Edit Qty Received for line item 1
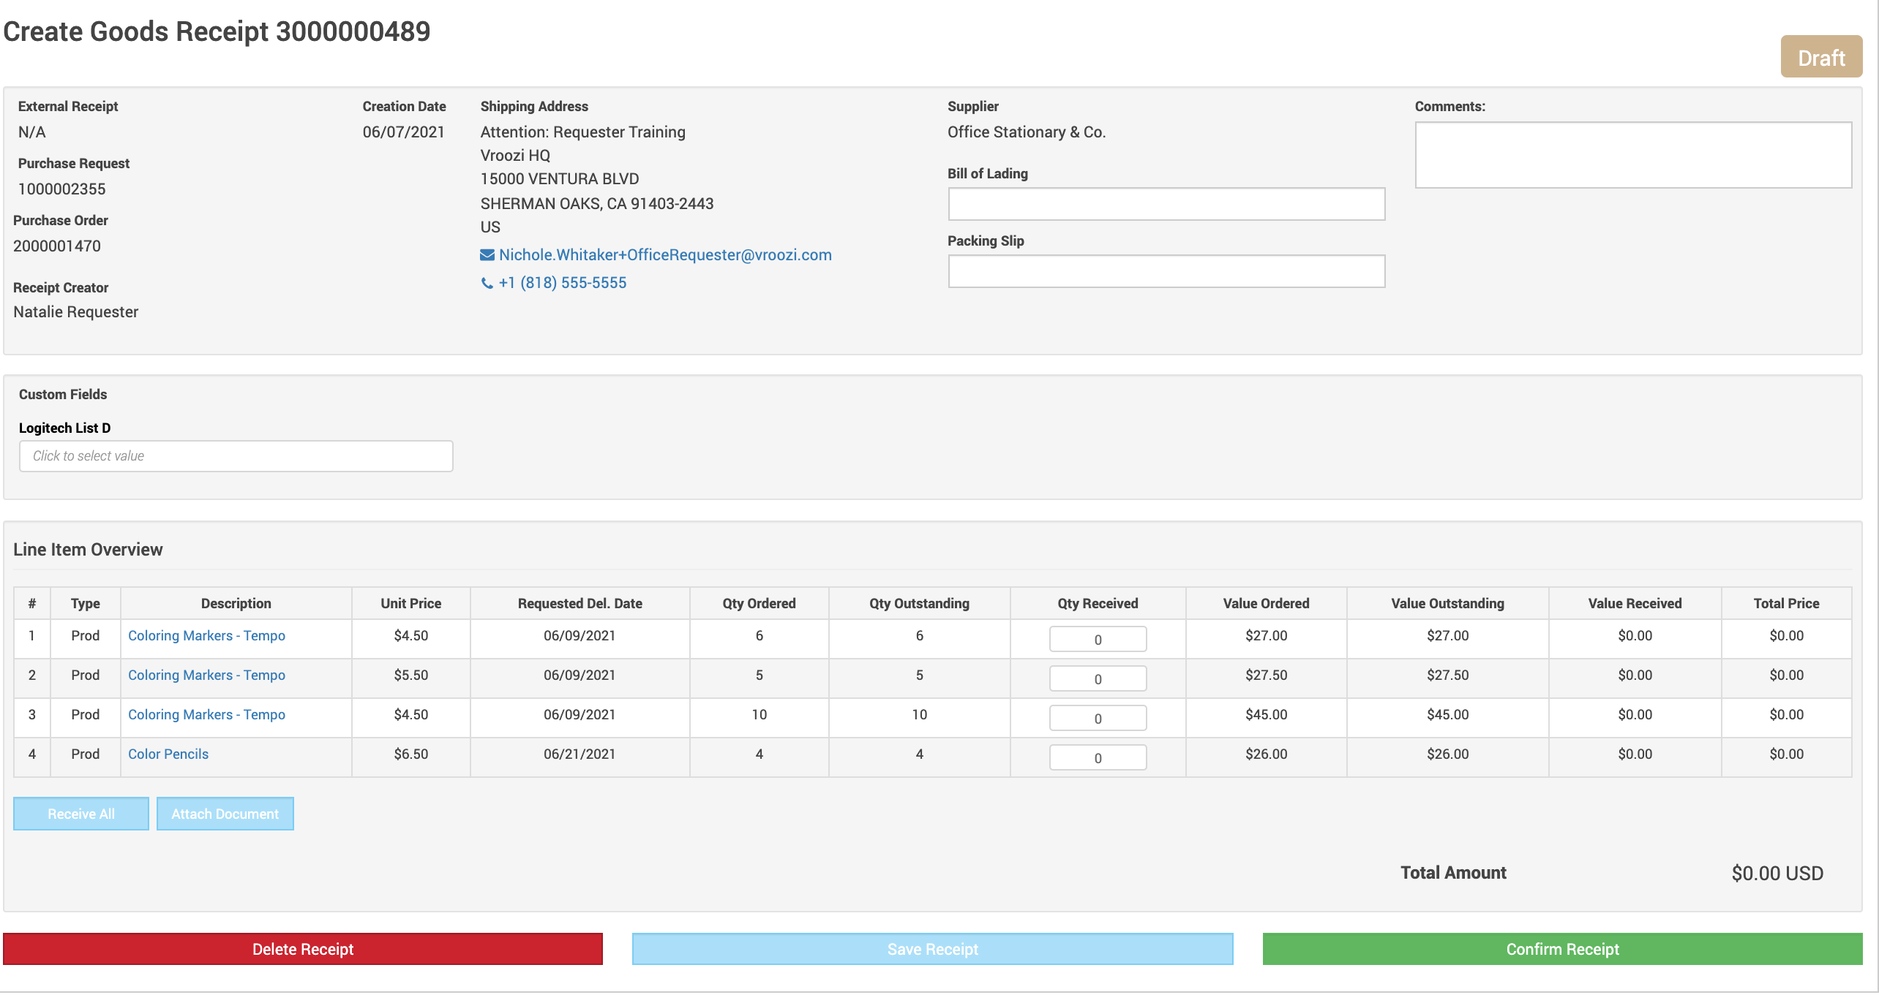This screenshot has height=1003, width=1879. point(1097,640)
